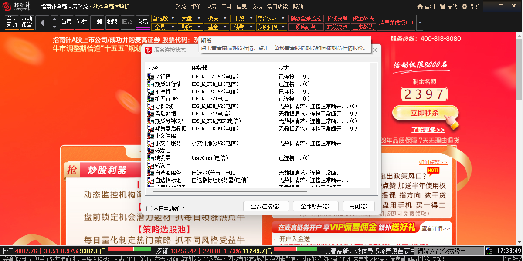Open 消息龙虎榜1.0 toolbar button

click(396, 23)
